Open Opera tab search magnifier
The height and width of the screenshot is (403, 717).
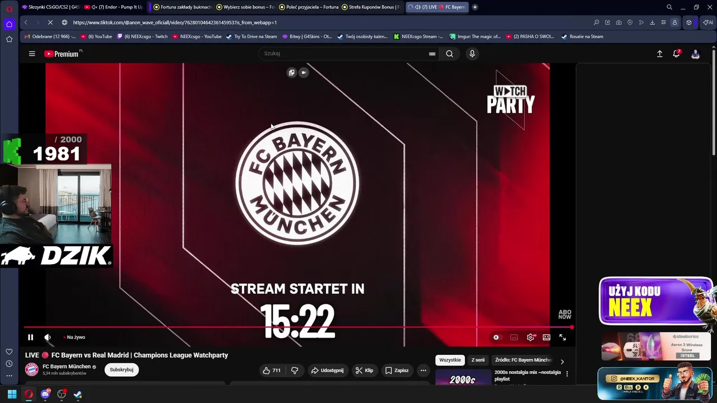coord(669,7)
